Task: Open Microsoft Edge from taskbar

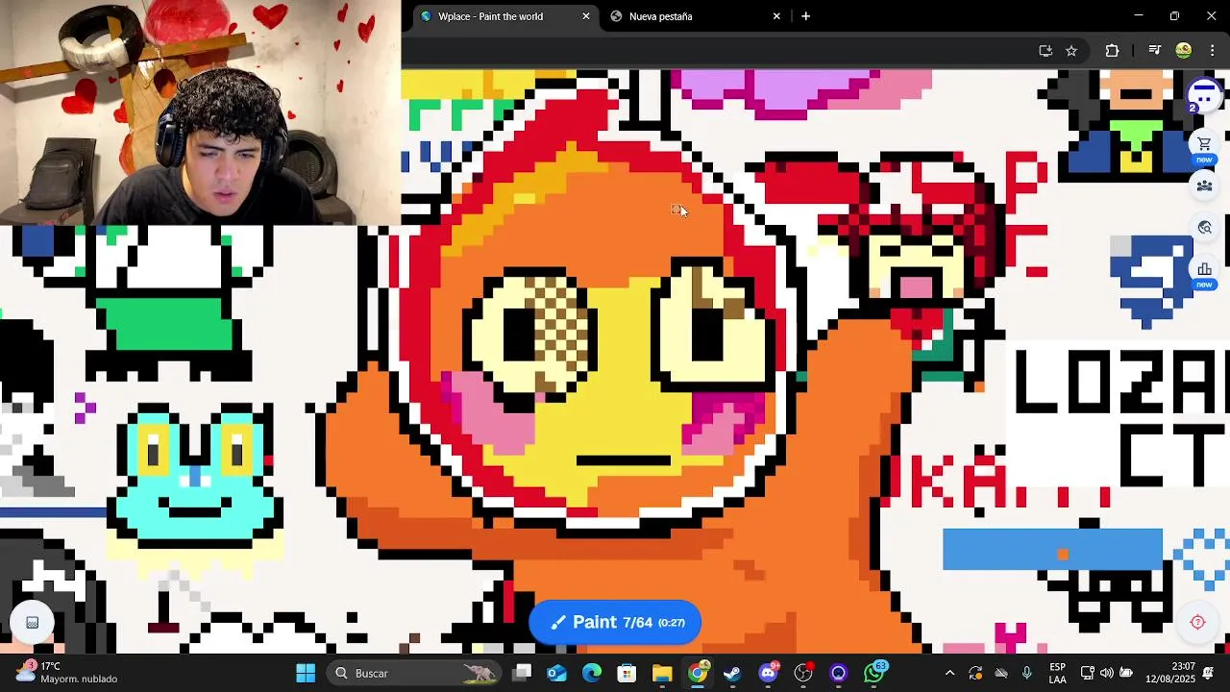Action: 592,673
